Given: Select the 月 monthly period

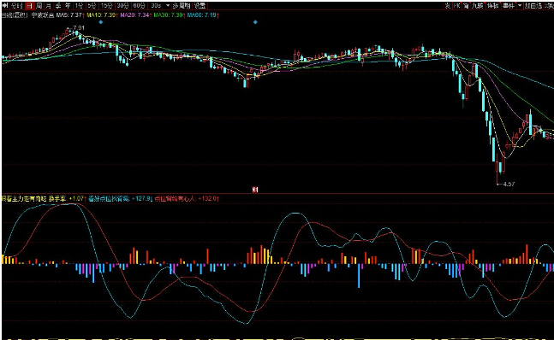Looking at the screenshot, I should pos(48,6).
